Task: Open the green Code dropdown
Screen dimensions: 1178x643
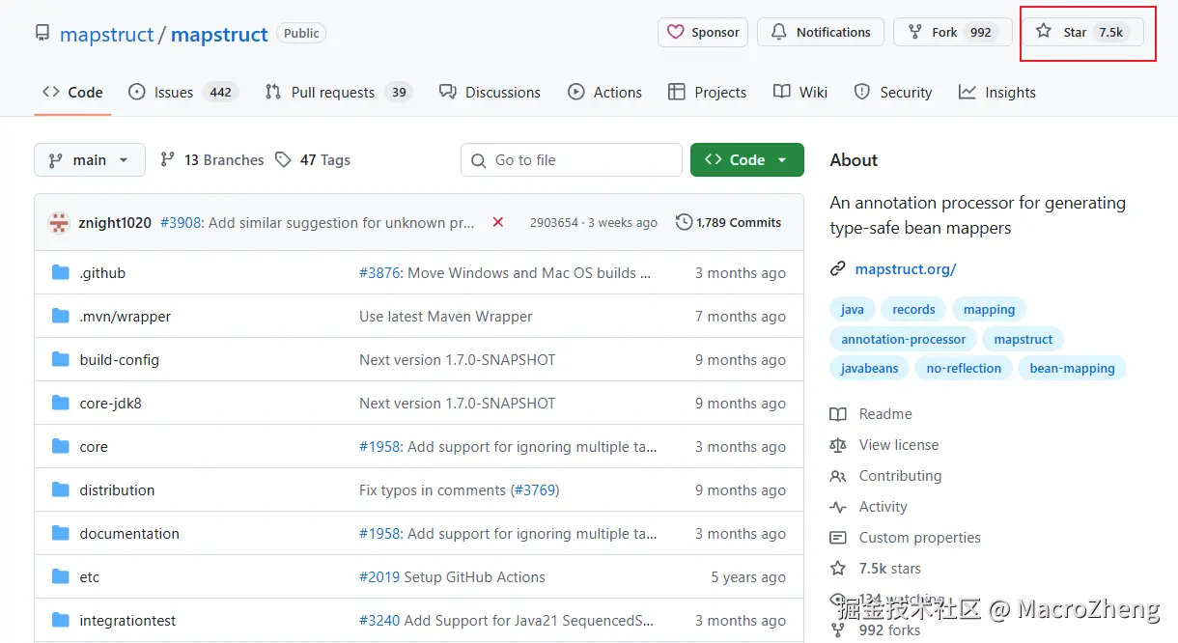Action: pos(746,160)
